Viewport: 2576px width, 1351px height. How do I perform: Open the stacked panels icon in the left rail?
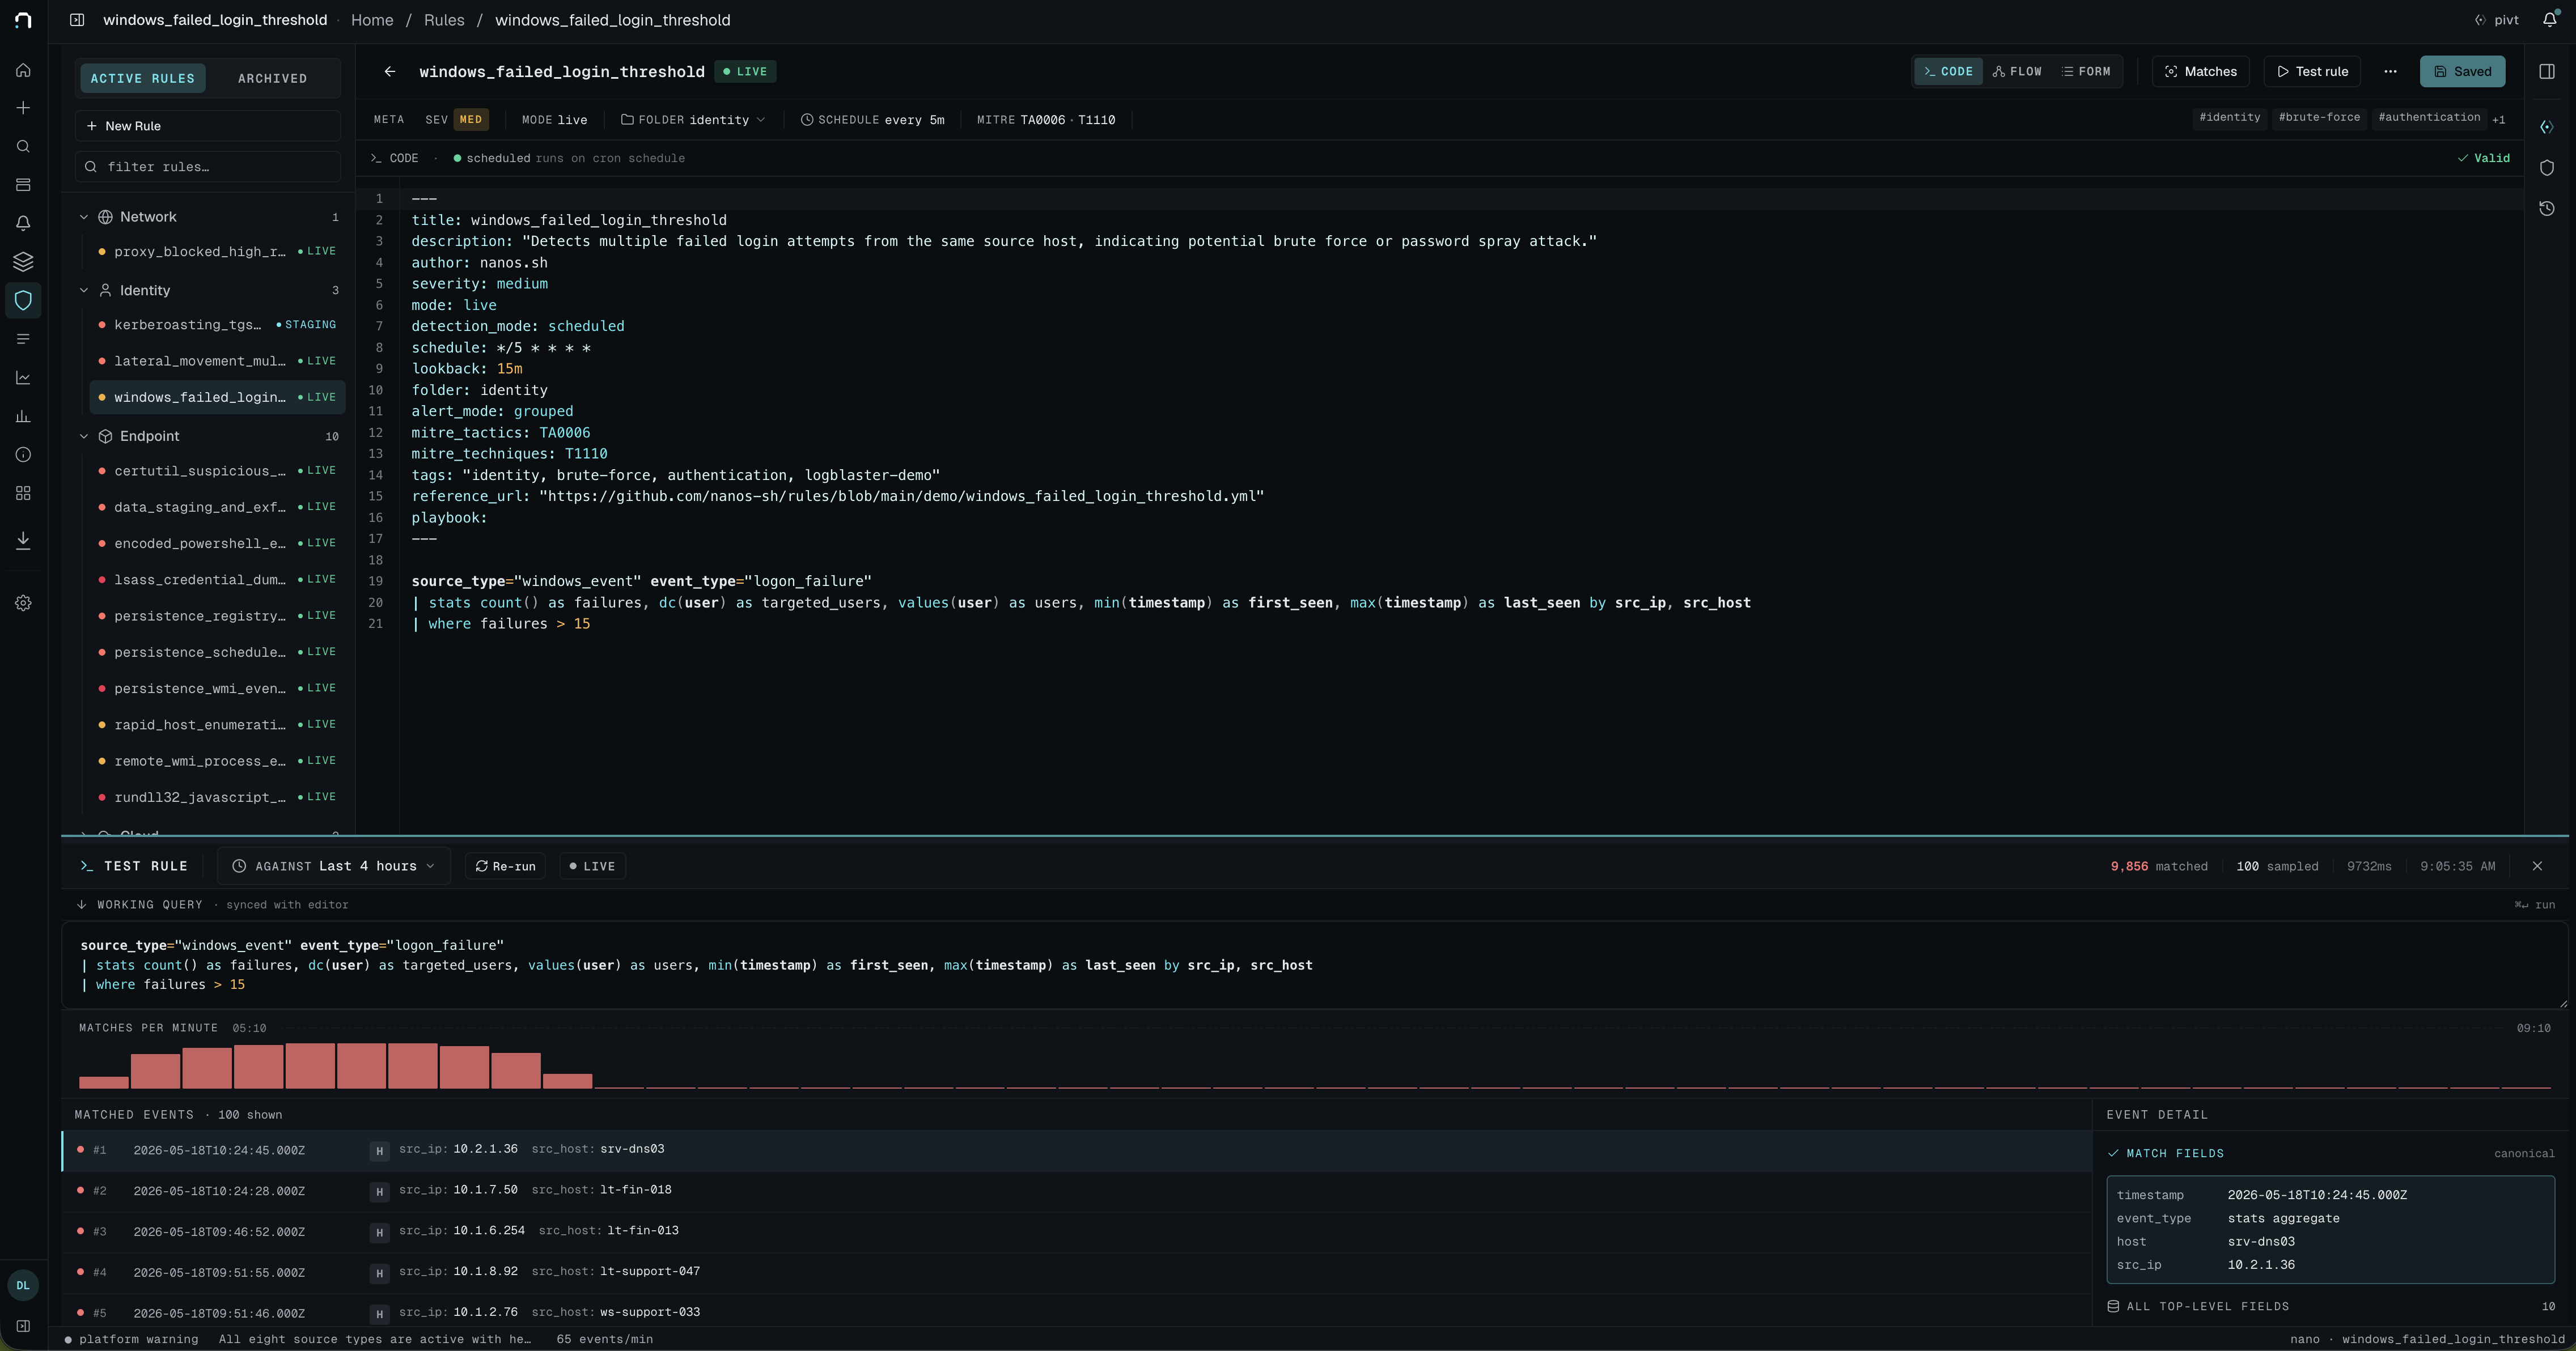pos(23,185)
